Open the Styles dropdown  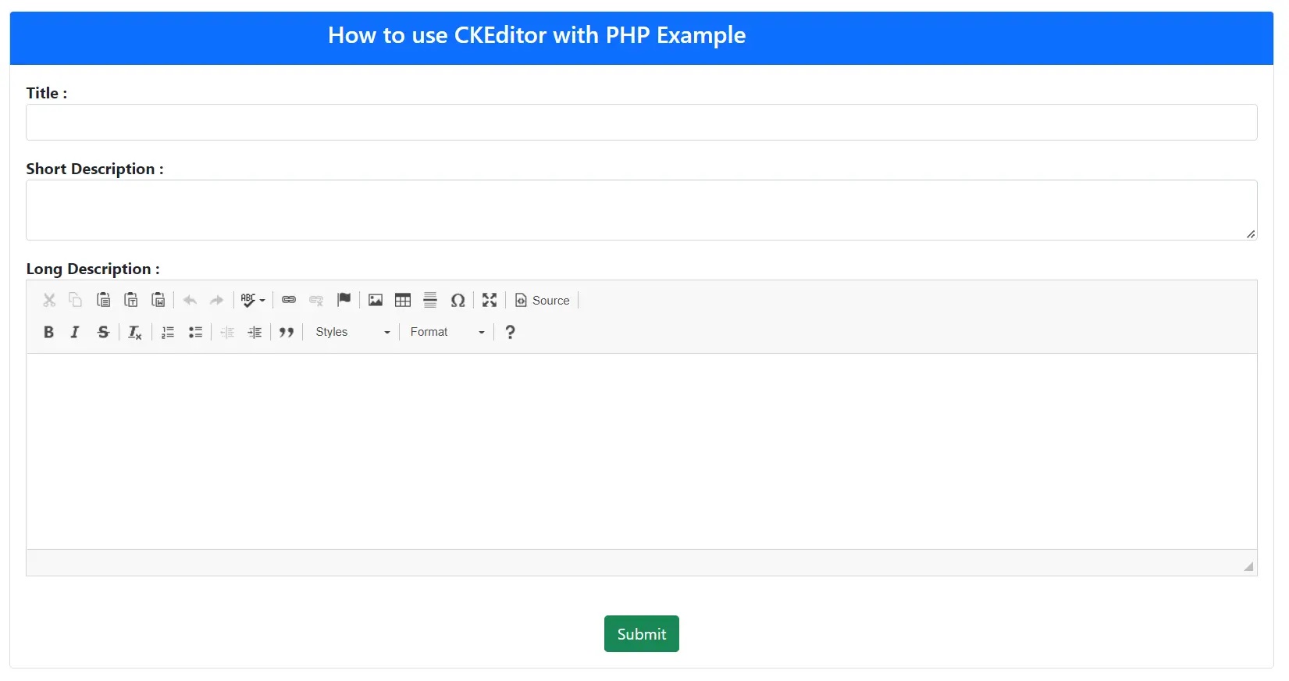point(352,332)
